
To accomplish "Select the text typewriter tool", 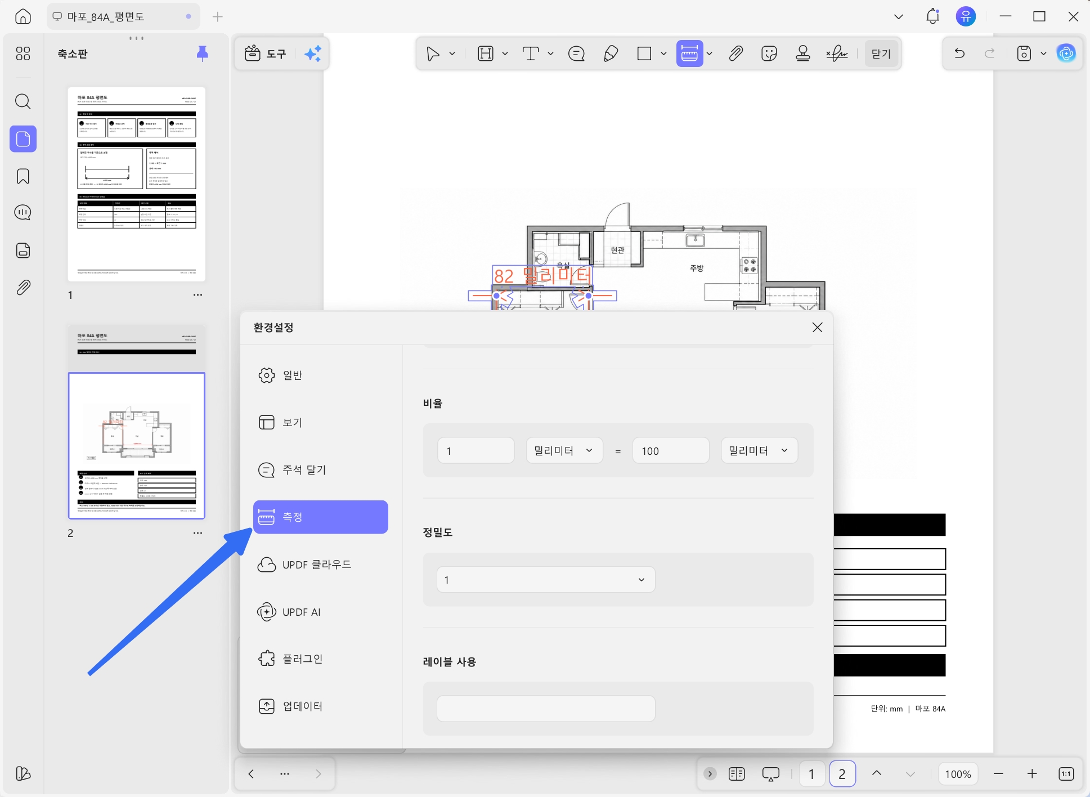I will pos(531,53).
